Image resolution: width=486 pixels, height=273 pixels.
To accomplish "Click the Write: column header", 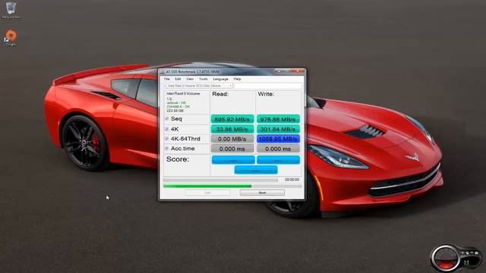I will point(266,94).
